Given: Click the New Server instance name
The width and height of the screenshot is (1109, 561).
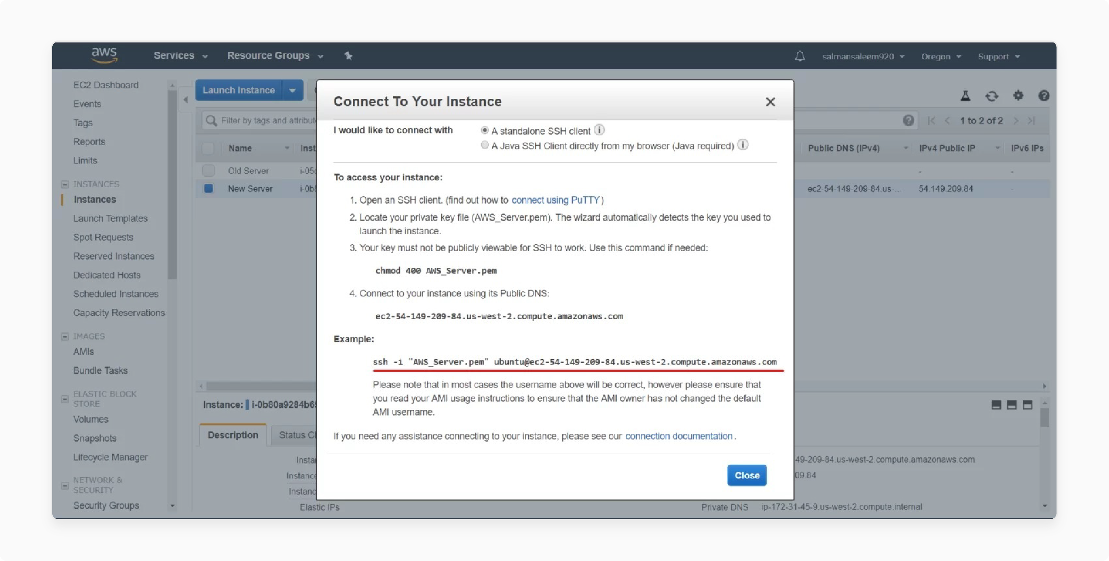Looking at the screenshot, I should coord(250,188).
